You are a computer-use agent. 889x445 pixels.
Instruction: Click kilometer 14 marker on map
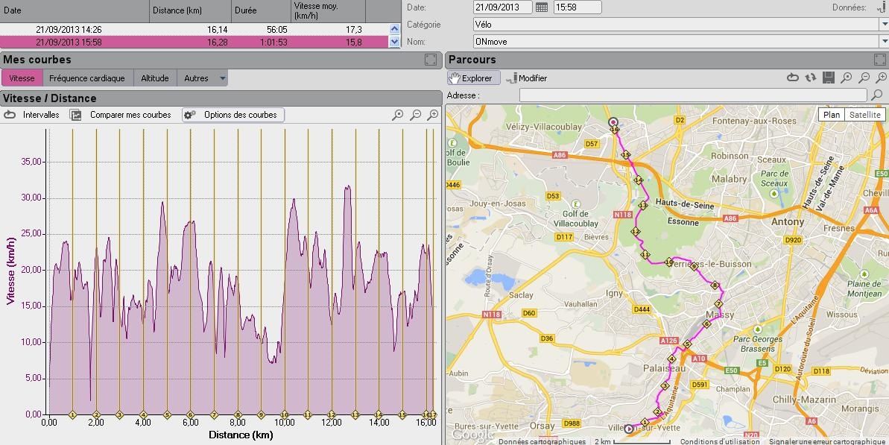click(639, 180)
